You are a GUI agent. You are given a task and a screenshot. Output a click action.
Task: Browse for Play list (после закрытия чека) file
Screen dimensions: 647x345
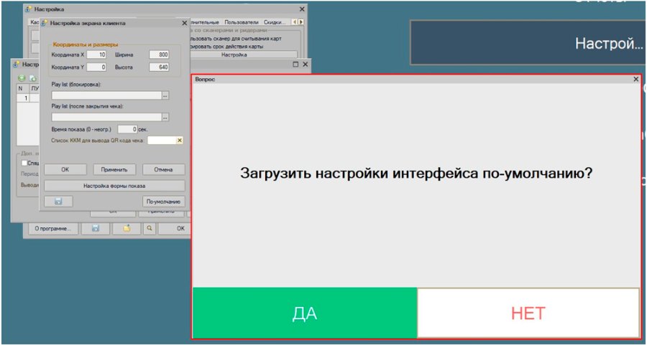pos(165,118)
